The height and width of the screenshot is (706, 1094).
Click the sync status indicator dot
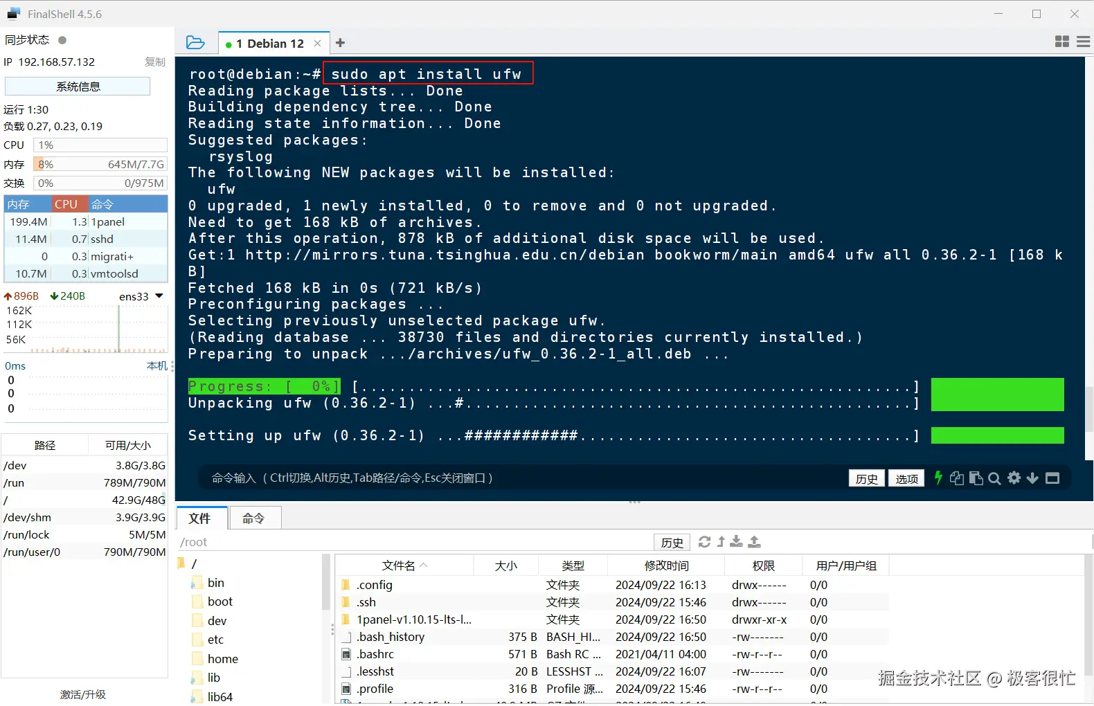click(x=62, y=40)
